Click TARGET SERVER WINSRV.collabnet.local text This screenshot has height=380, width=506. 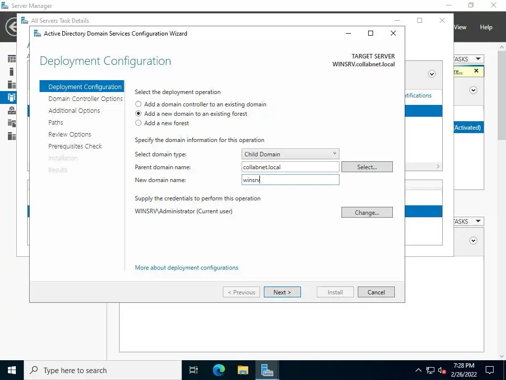363,60
